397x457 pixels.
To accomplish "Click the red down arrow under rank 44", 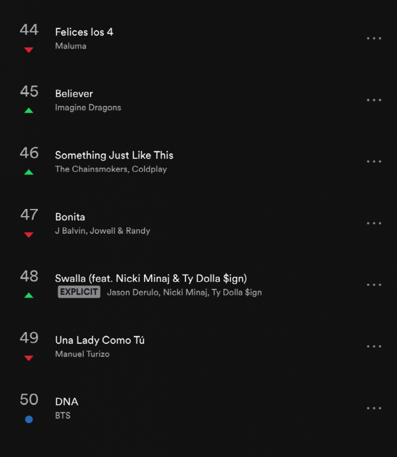I will point(28,50).
